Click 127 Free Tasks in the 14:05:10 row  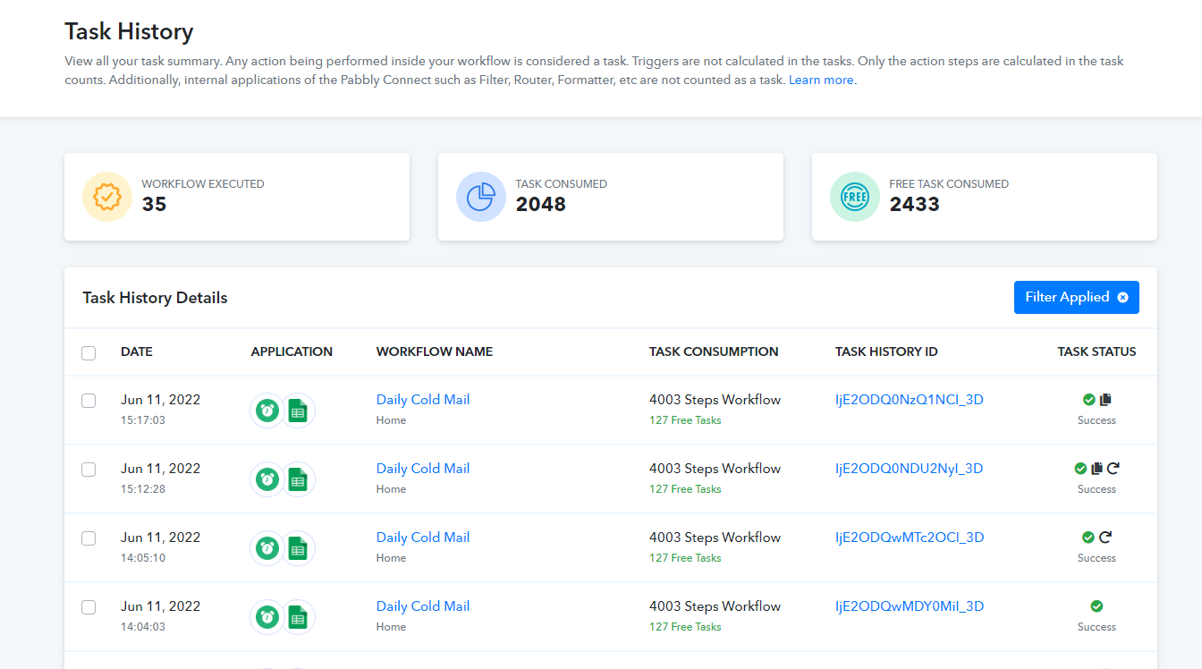[685, 558]
